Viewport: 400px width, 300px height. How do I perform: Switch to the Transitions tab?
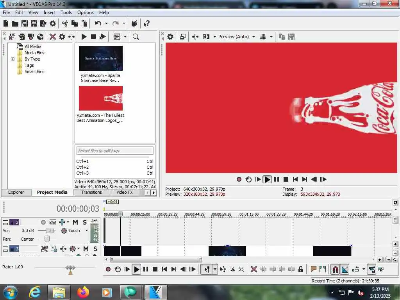91,192
